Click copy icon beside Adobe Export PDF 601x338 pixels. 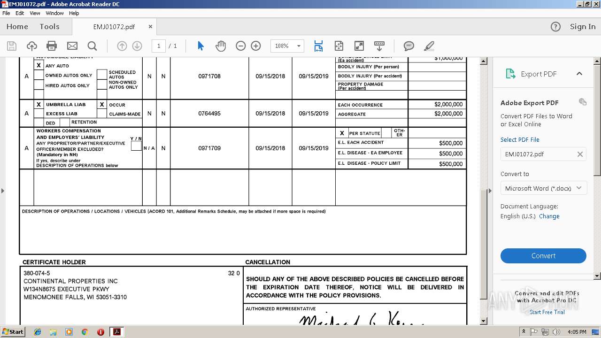[x=583, y=102]
